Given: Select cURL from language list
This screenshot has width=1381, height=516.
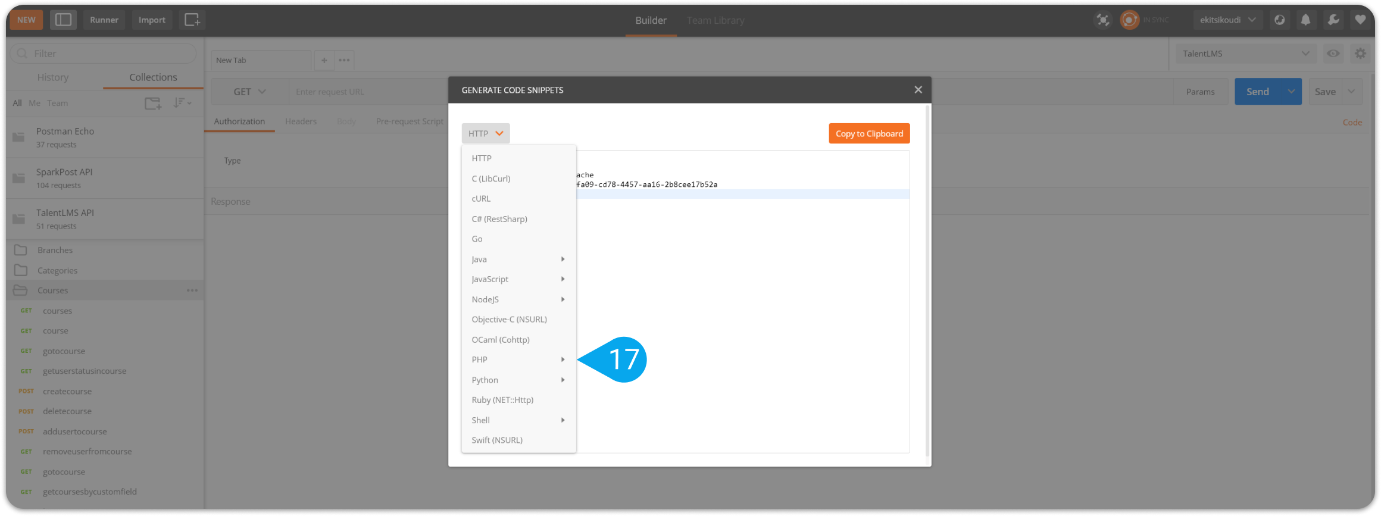Looking at the screenshot, I should click(481, 199).
